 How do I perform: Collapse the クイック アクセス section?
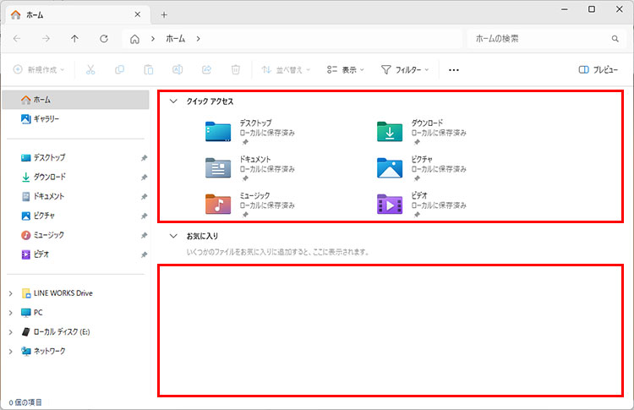click(173, 101)
